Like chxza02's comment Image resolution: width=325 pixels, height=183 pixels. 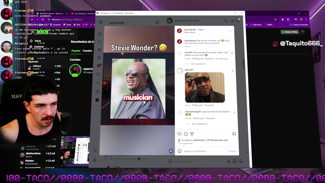point(232,53)
